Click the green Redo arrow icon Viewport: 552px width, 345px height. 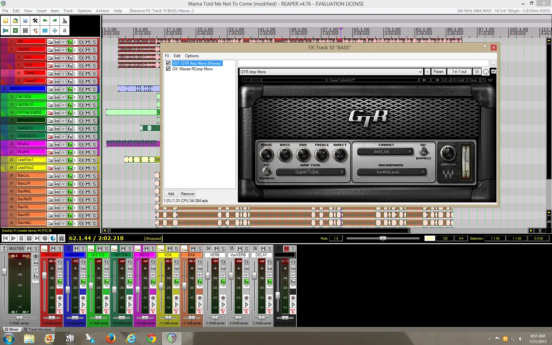pyautogui.click(x=55, y=21)
